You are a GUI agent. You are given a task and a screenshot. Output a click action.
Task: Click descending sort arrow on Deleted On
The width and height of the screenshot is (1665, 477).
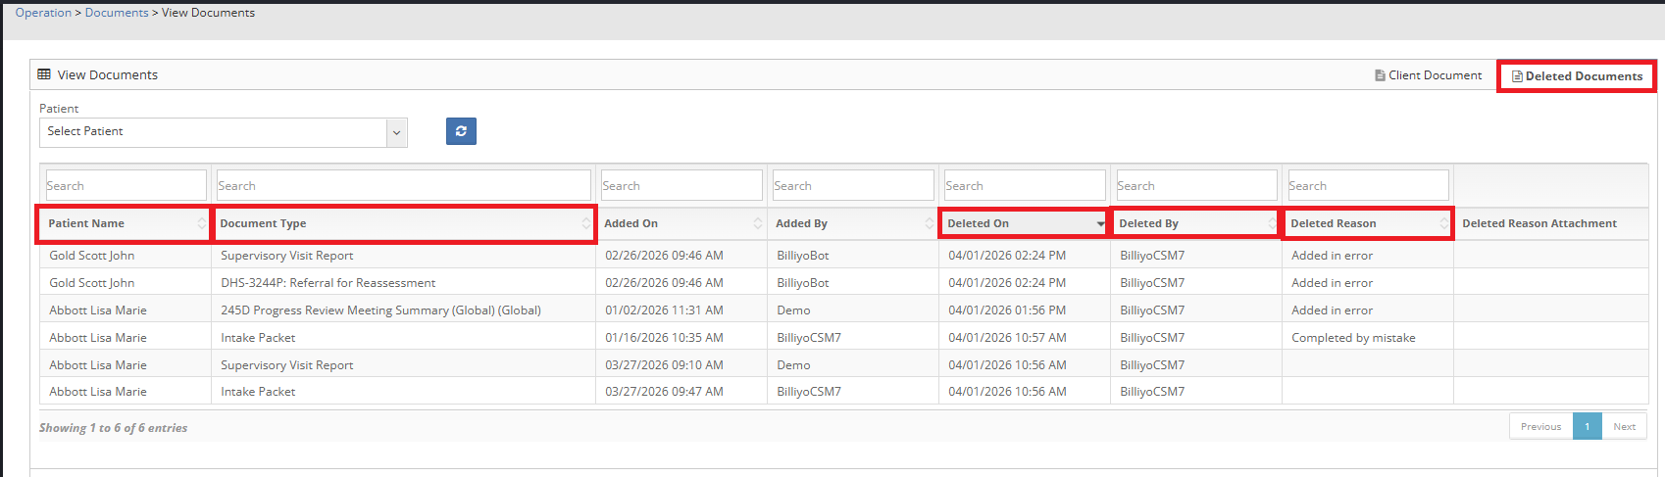coord(1100,224)
